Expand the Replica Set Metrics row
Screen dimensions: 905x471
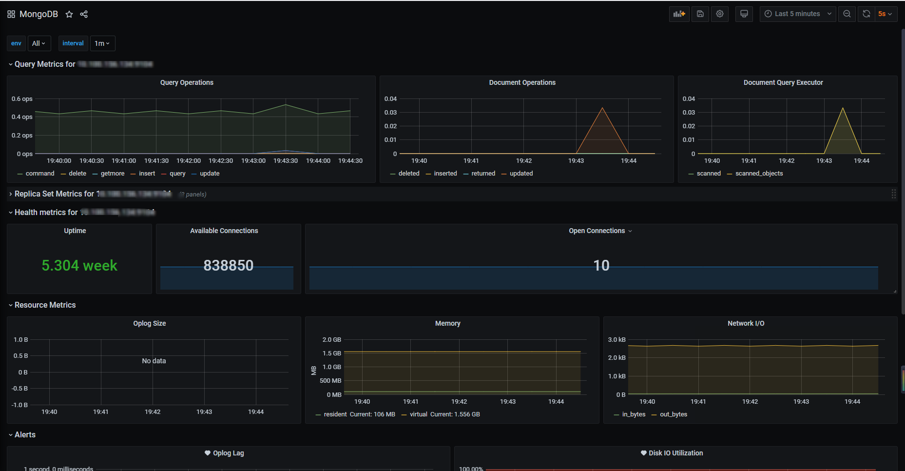pyautogui.click(x=11, y=194)
